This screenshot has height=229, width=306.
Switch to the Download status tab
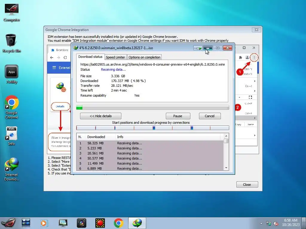pos(90,57)
